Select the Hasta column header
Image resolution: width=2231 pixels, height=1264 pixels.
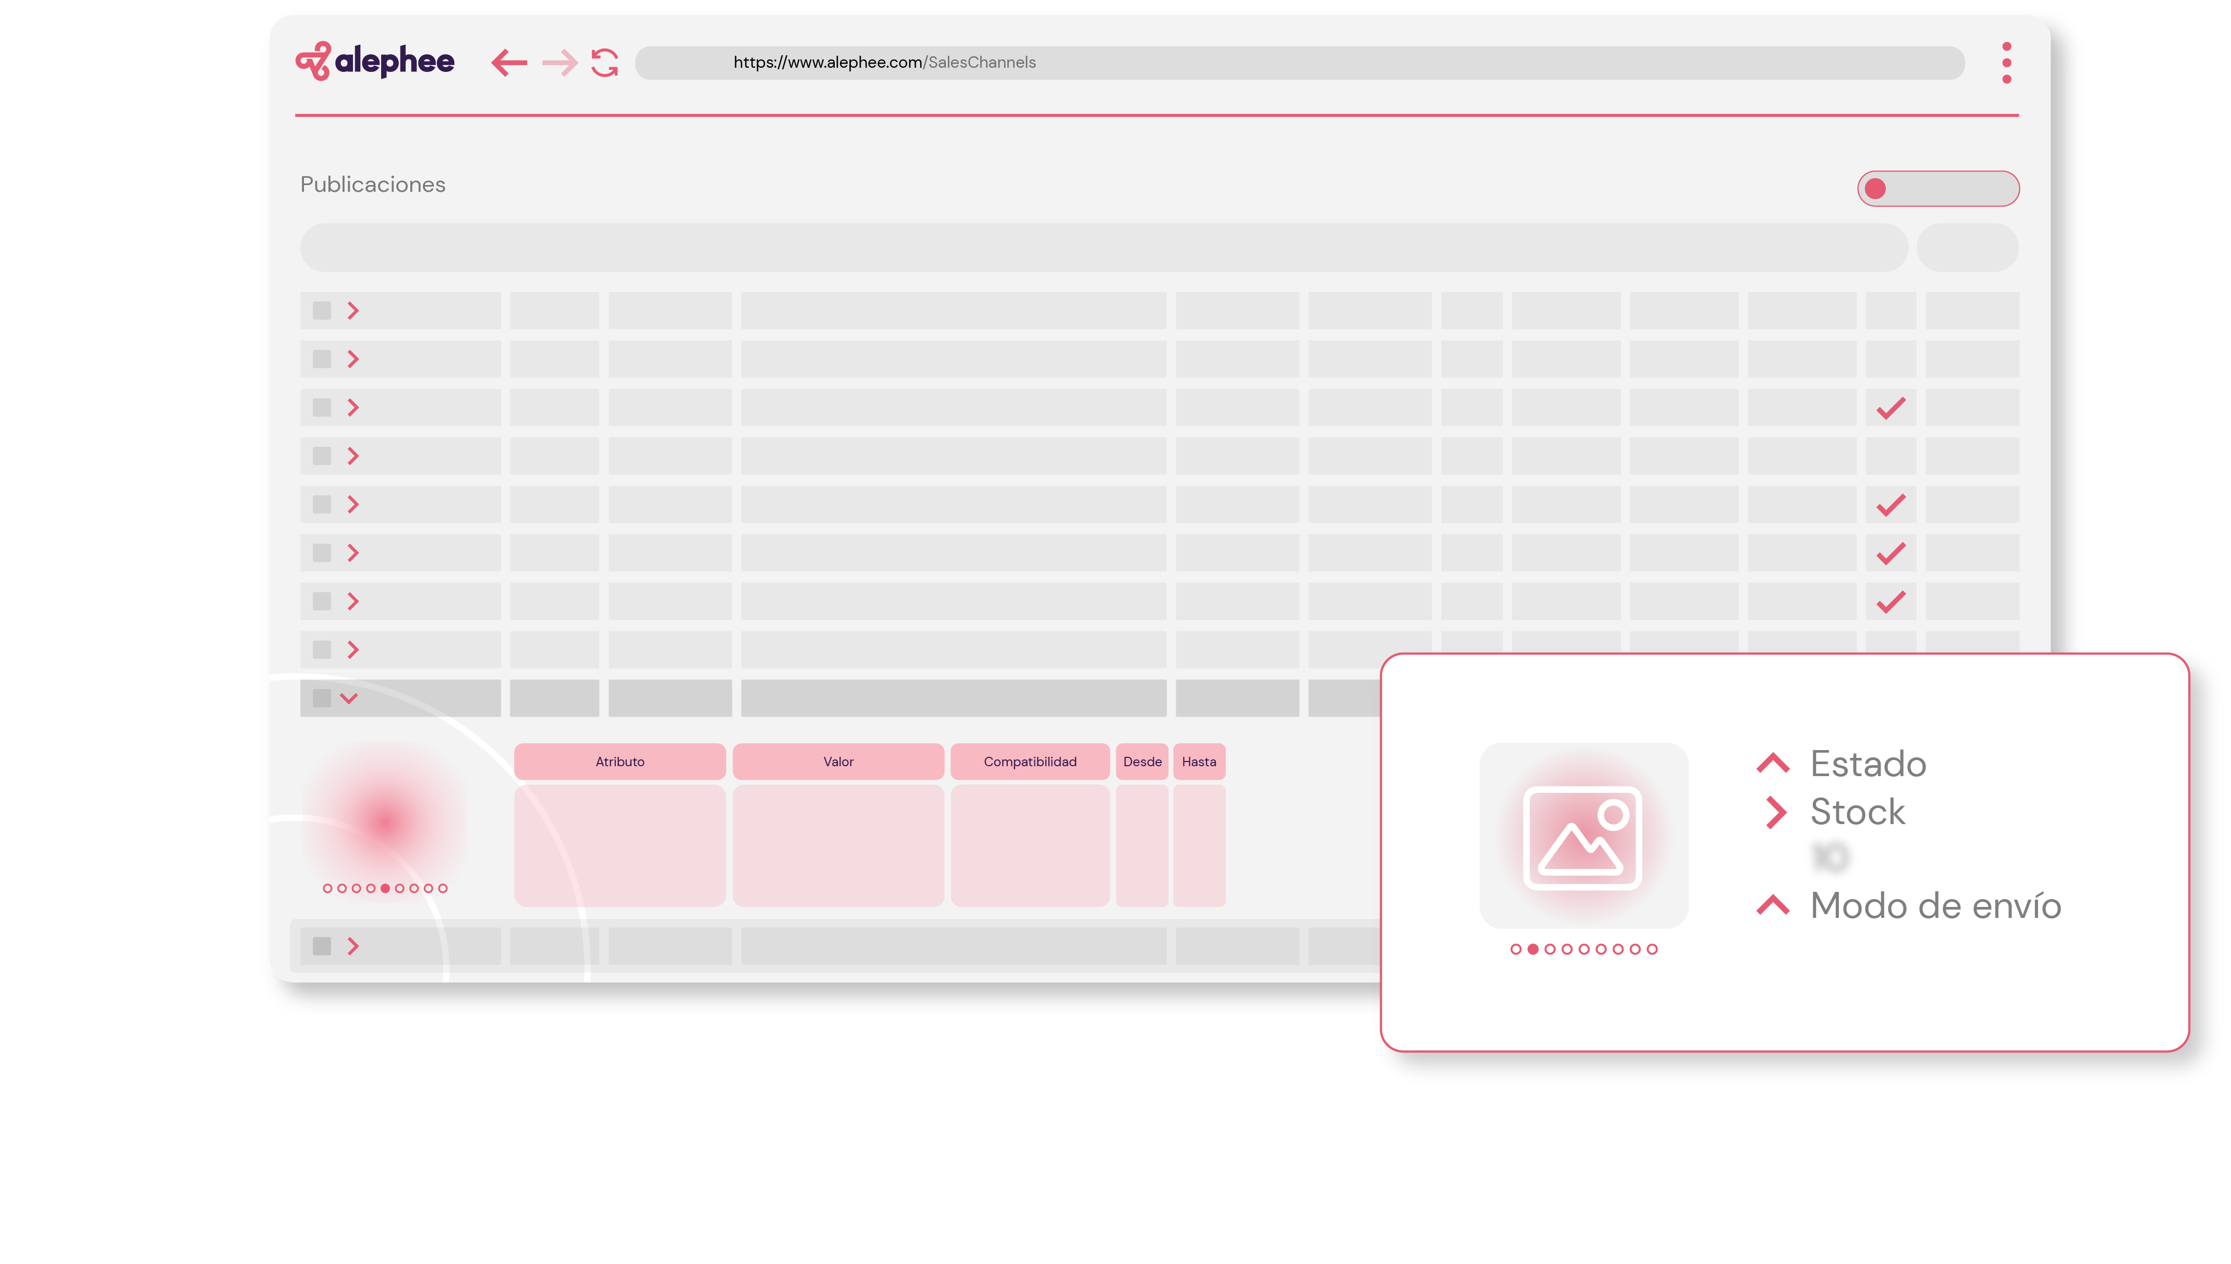click(x=1199, y=762)
